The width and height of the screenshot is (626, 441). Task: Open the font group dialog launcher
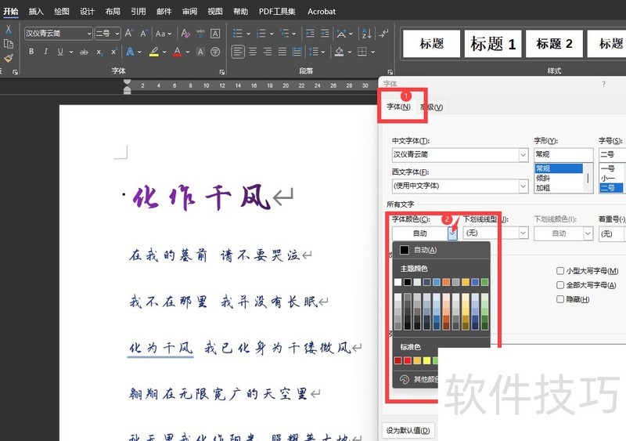click(x=222, y=72)
